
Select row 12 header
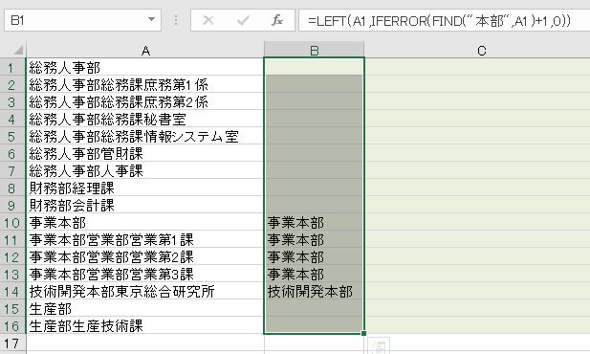tap(12, 257)
